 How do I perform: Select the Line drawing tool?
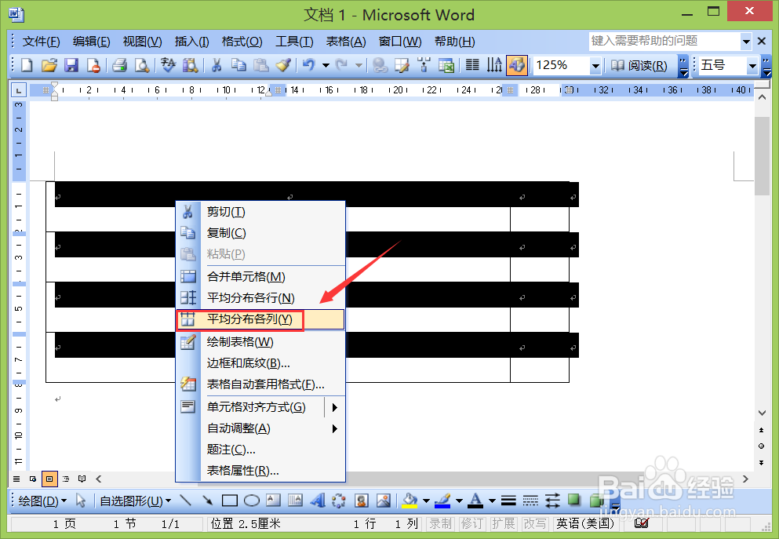point(185,501)
